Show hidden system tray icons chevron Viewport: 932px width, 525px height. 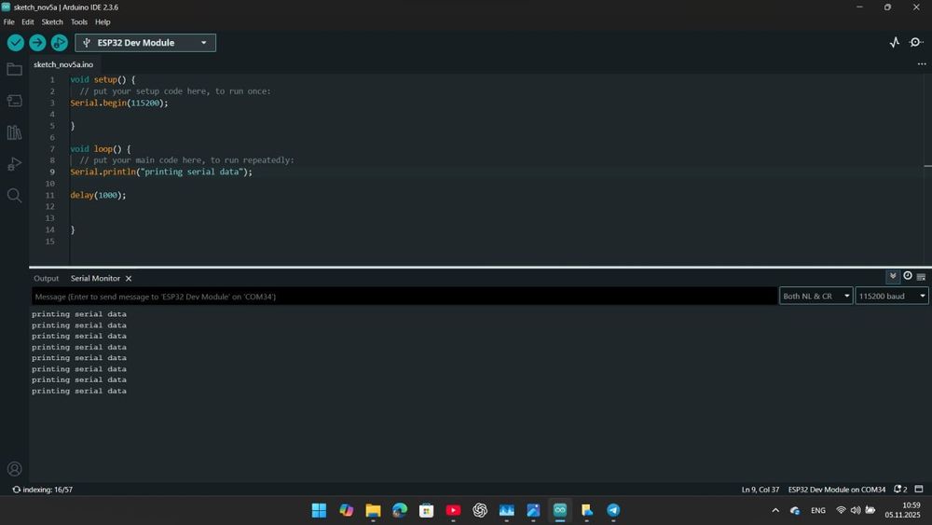[775, 510]
